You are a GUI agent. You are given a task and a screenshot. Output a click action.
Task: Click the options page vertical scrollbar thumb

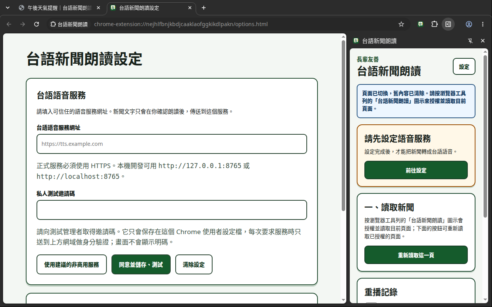[343, 125]
